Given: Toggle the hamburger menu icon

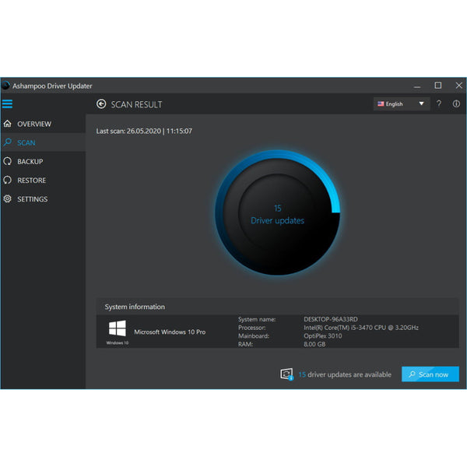Looking at the screenshot, I should (x=7, y=104).
